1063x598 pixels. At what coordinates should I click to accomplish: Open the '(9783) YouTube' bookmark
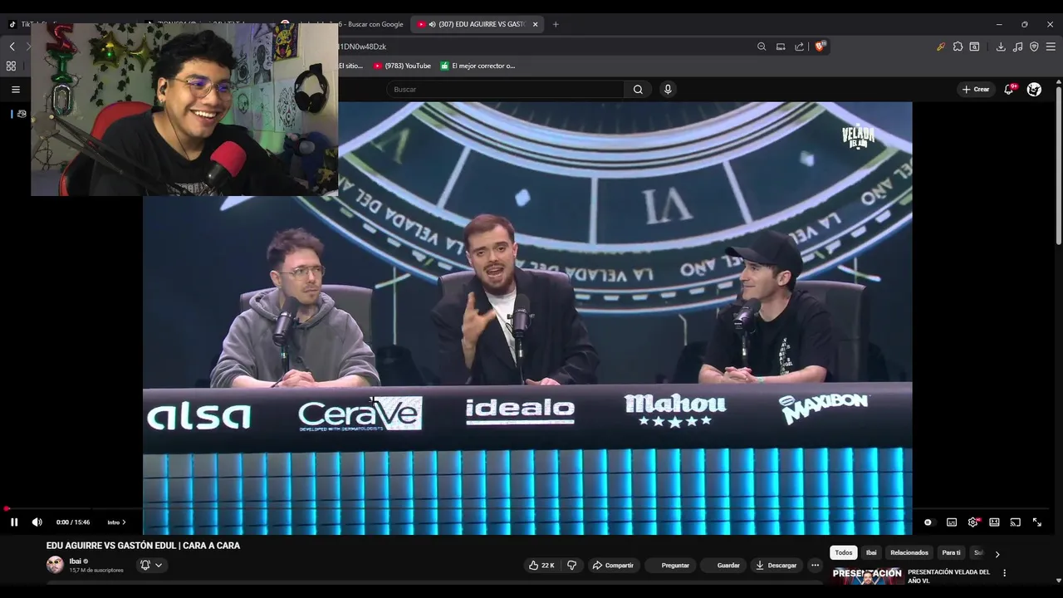point(402,66)
